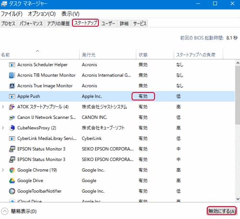The height and width of the screenshot is (219, 240).
Task: Expand the Google Chrome (19) group
Action: pos(3,170)
